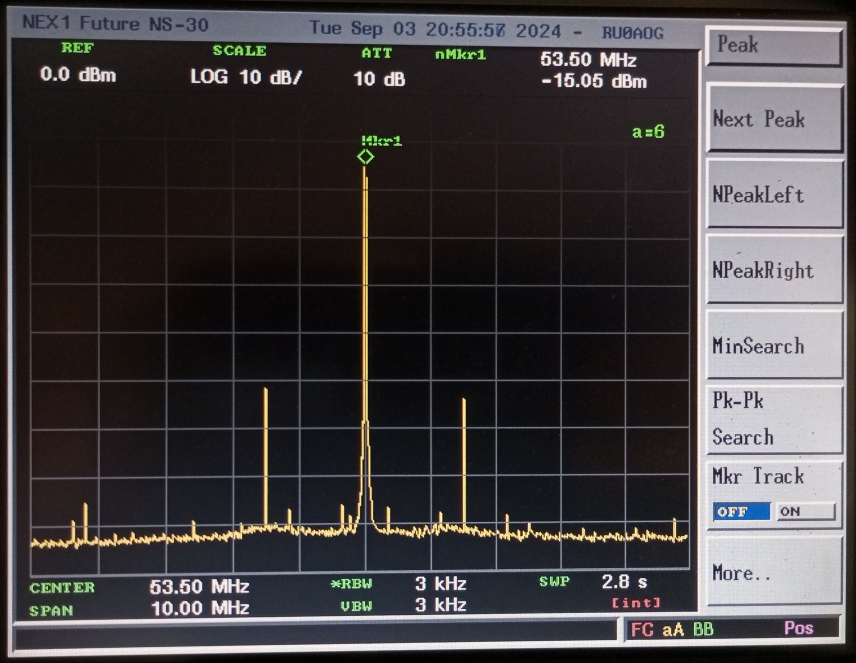Image resolution: width=856 pixels, height=663 pixels.
Task: Activate the MinSearch softkey
Action: [774, 345]
